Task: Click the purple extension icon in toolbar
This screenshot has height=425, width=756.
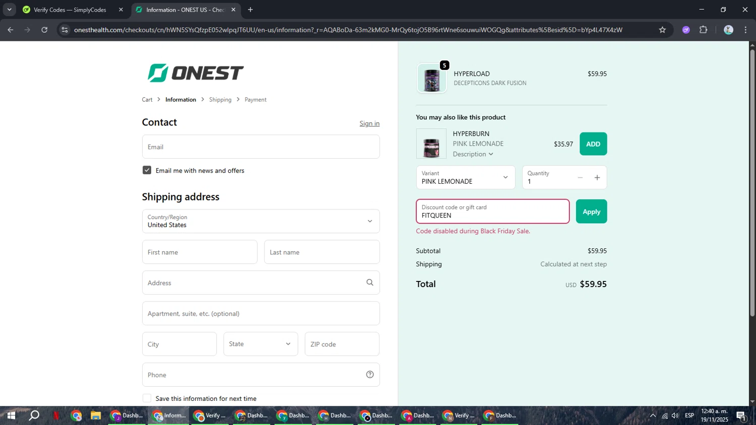Action: 686,30
